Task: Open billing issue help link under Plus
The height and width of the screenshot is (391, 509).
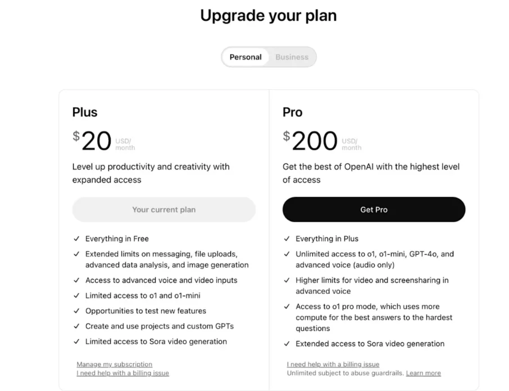Action: point(122,373)
